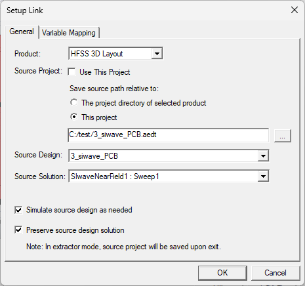This screenshot has height=286, width=305.
Task: Uncheck Simulate source design as needed
Action: pyautogui.click(x=18, y=210)
